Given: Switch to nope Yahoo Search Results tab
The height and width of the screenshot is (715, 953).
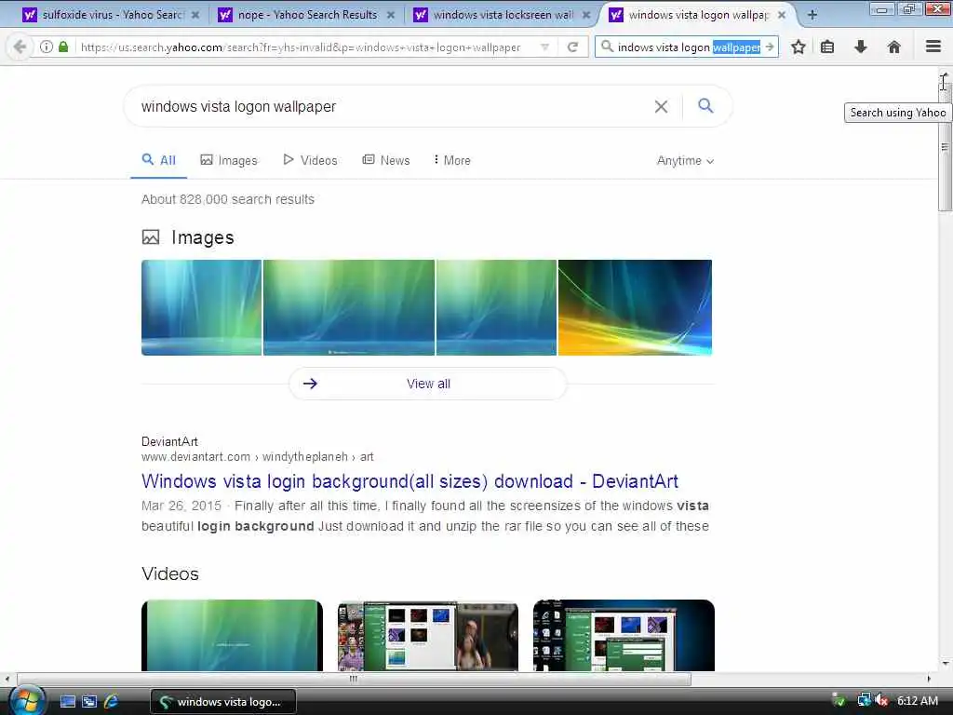Looking at the screenshot, I should coord(299,15).
